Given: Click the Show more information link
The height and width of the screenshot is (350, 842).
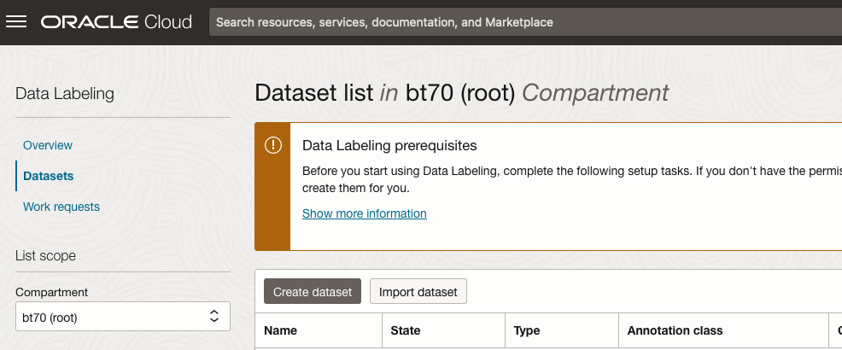Looking at the screenshot, I should click(x=365, y=213).
